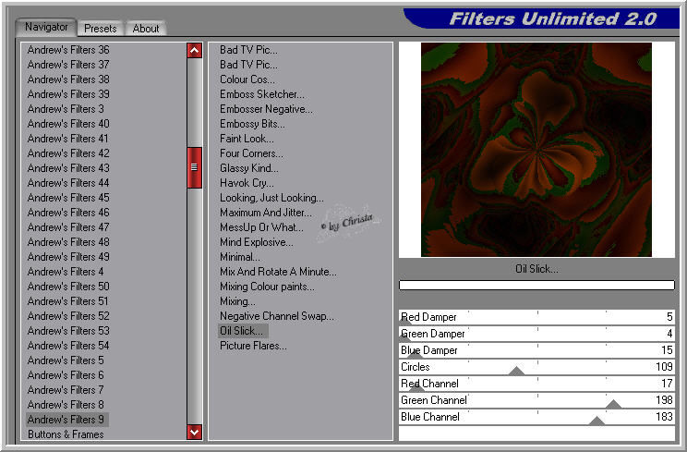Choose the Embossy Bits... filter
The width and height of the screenshot is (687, 452).
click(252, 124)
